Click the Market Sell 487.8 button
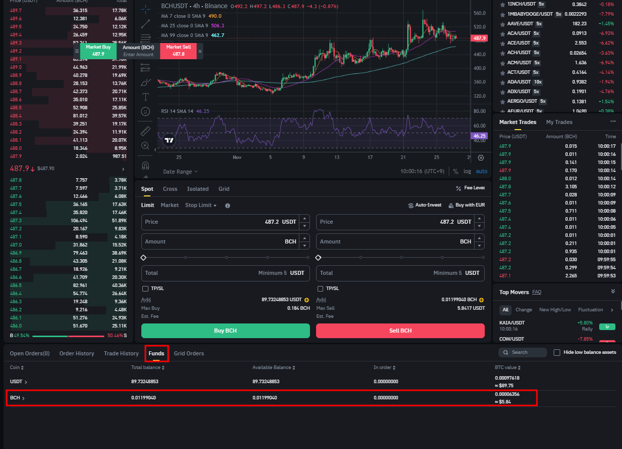This screenshot has width=622, height=449. (178, 51)
